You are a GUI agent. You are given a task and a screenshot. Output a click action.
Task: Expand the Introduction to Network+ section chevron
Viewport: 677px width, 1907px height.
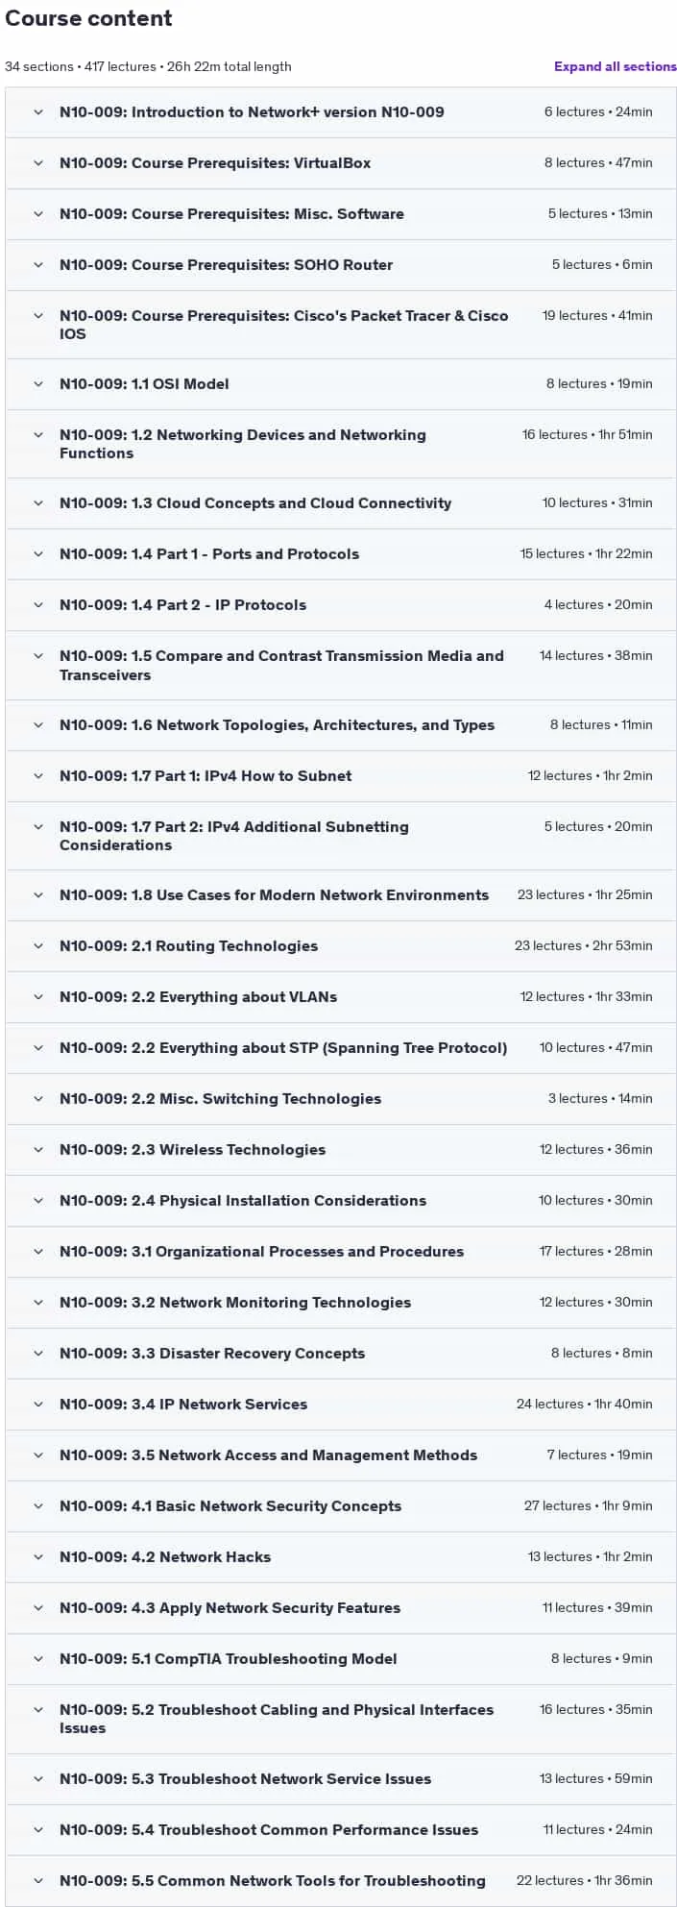[x=38, y=112]
